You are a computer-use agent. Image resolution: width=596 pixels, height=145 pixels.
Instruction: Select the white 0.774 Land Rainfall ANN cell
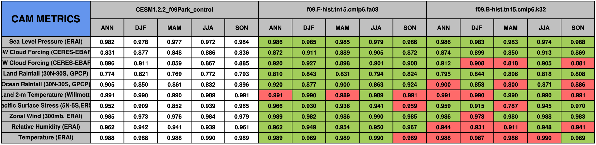[x=107, y=74]
